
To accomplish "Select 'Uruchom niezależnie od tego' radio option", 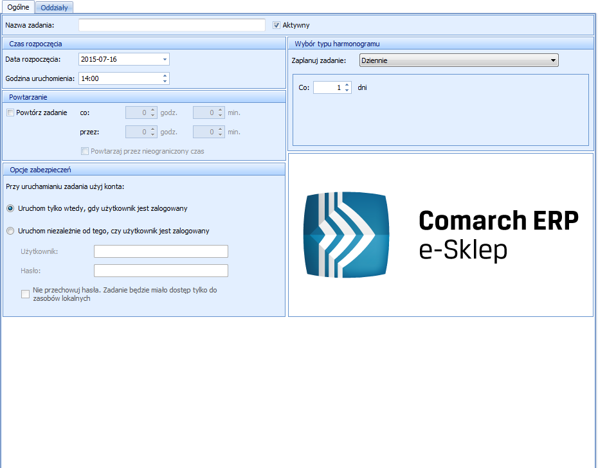I will pyautogui.click(x=10, y=231).
